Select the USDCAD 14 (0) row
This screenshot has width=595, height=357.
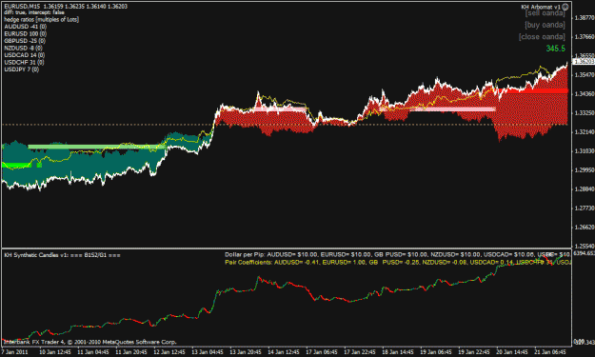click(25, 55)
